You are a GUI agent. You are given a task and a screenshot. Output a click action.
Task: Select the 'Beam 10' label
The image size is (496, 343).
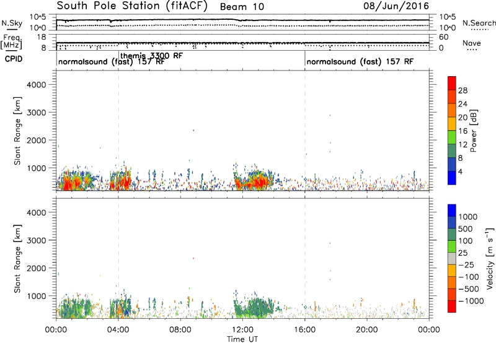pyautogui.click(x=242, y=7)
